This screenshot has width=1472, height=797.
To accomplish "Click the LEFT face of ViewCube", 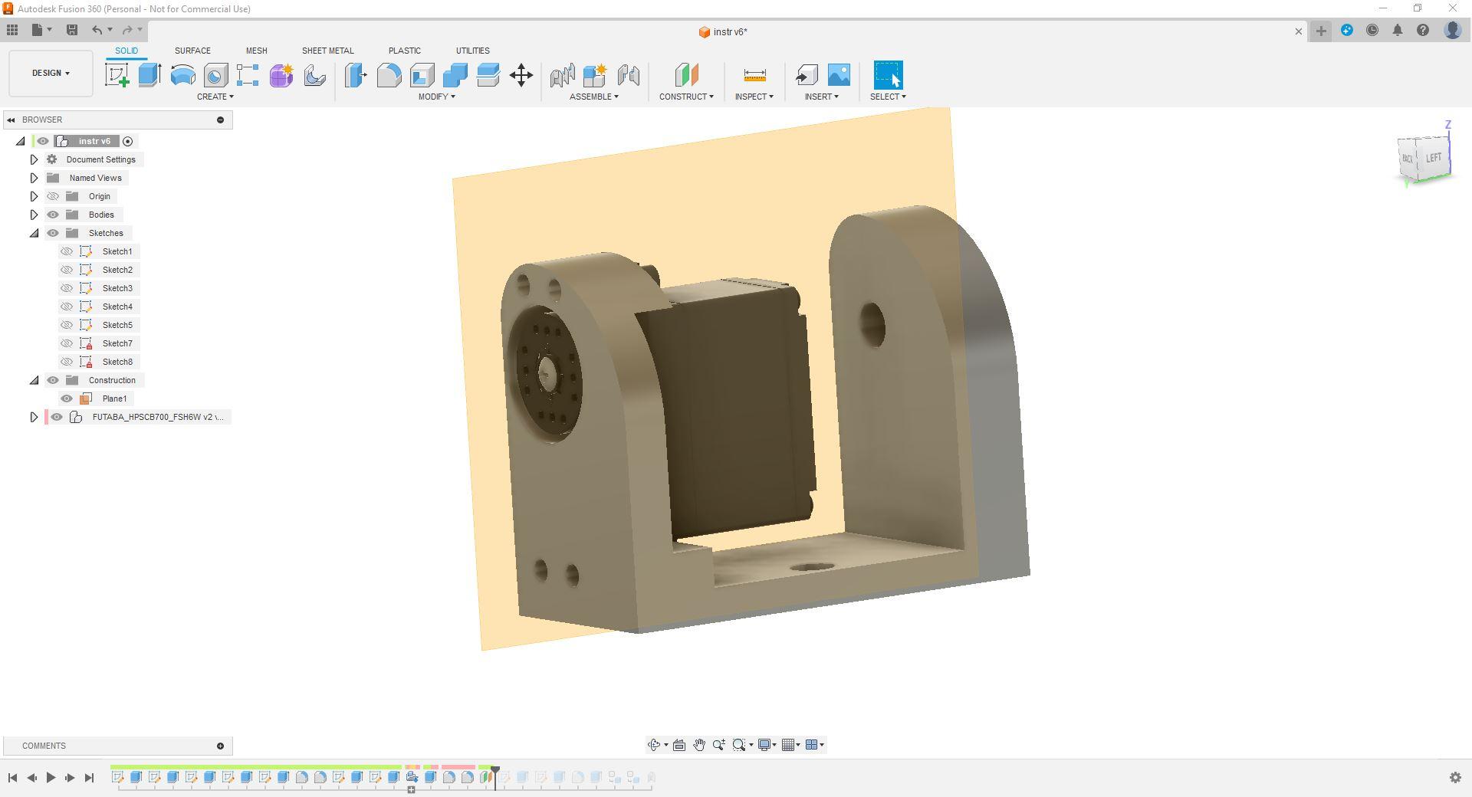I will tap(1433, 158).
